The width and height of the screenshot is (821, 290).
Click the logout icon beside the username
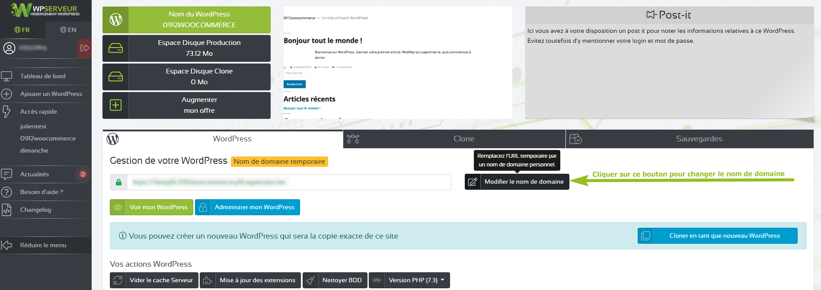(85, 48)
